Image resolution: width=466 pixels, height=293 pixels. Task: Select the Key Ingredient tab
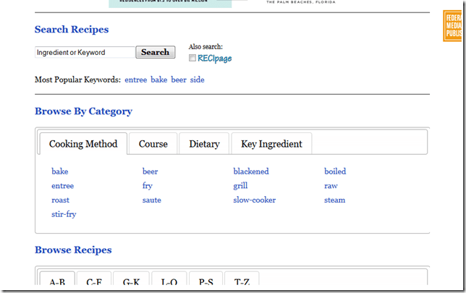coord(271,144)
